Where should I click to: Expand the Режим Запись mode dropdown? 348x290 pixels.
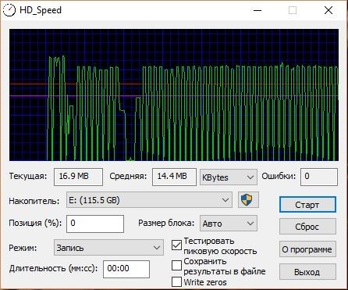click(108, 247)
